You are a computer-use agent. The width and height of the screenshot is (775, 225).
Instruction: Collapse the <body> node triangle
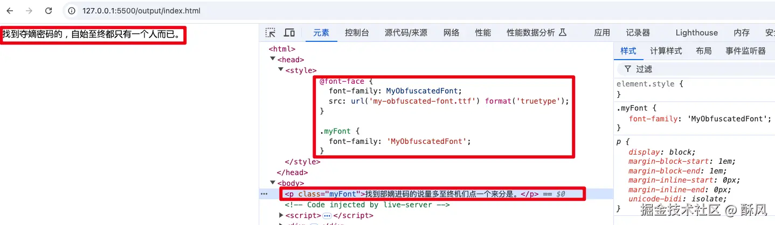click(x=273, y=183)
